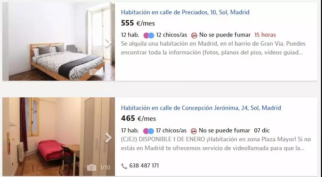This screenshot has width=322, height=177.
Task: Click the camera icon on the Preciados photo
Action: coord(94,72)
